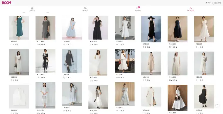Like the ¥11,440 item via heart icon
This screenshot has width=223, height=114.
tap(11, 44)
